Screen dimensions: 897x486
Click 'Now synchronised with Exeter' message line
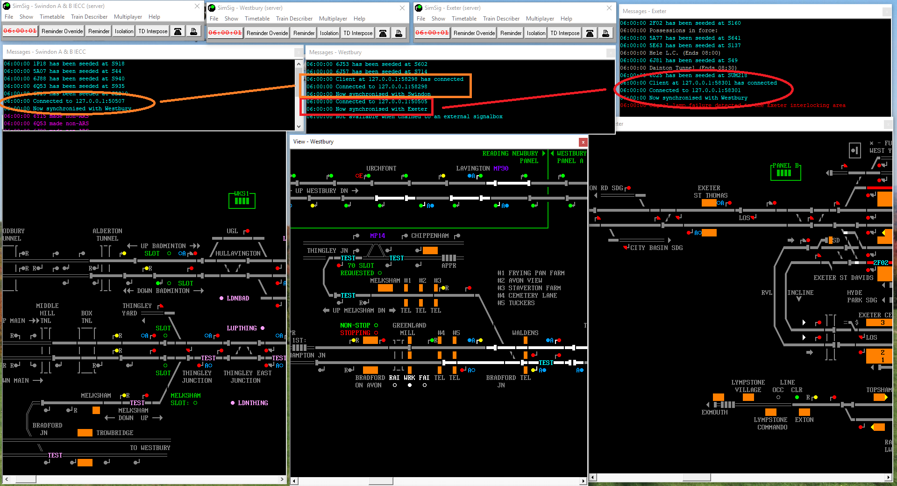367,109
